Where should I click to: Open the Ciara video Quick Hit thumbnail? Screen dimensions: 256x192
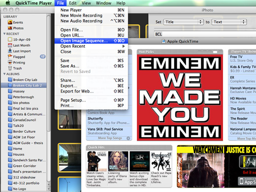[x=96, y=161]
